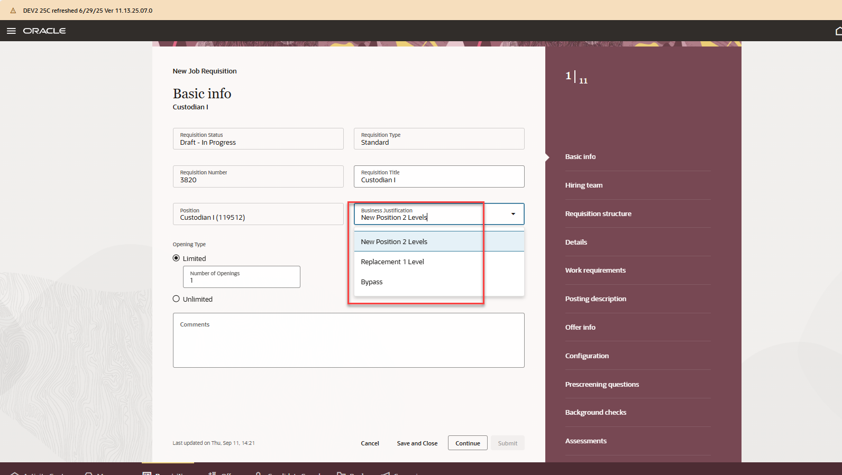This screenshot has width=842, height=475.
Task: Jump to Offer info section
Action: (580, 327)
